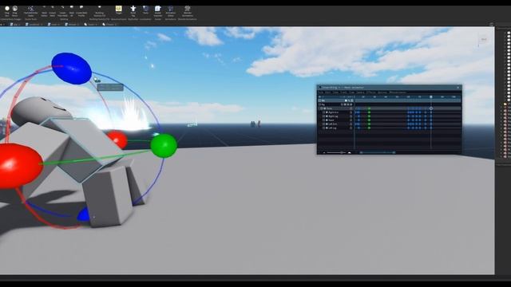Viewport: 511px width, 287px height.
Task: Launch the Animation Editor plugin
Action: tap(170, 10)
